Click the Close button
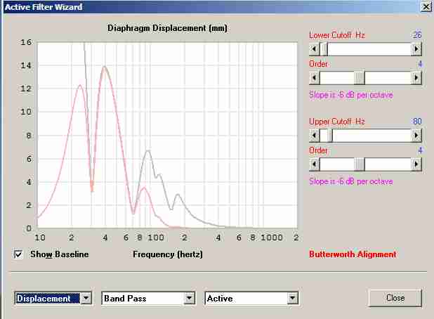Screen dimensions: 434x319 click(395, 298)
